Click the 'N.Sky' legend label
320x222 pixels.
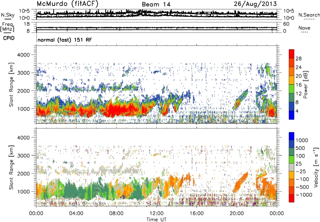[8, 15]
